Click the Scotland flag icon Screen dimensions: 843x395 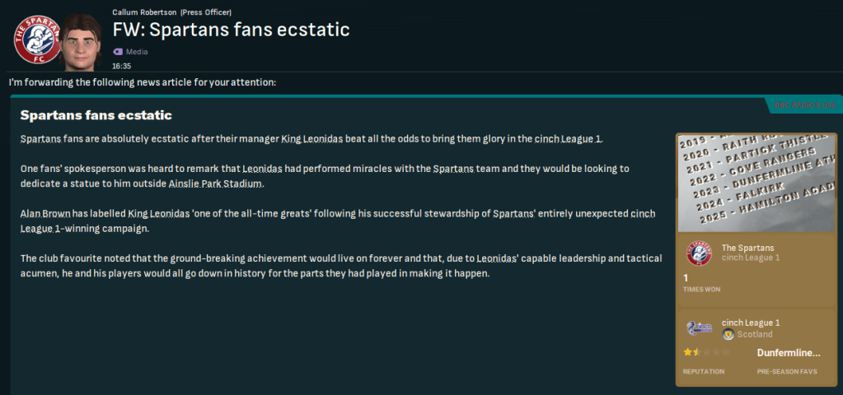click(x=728, y=335)
